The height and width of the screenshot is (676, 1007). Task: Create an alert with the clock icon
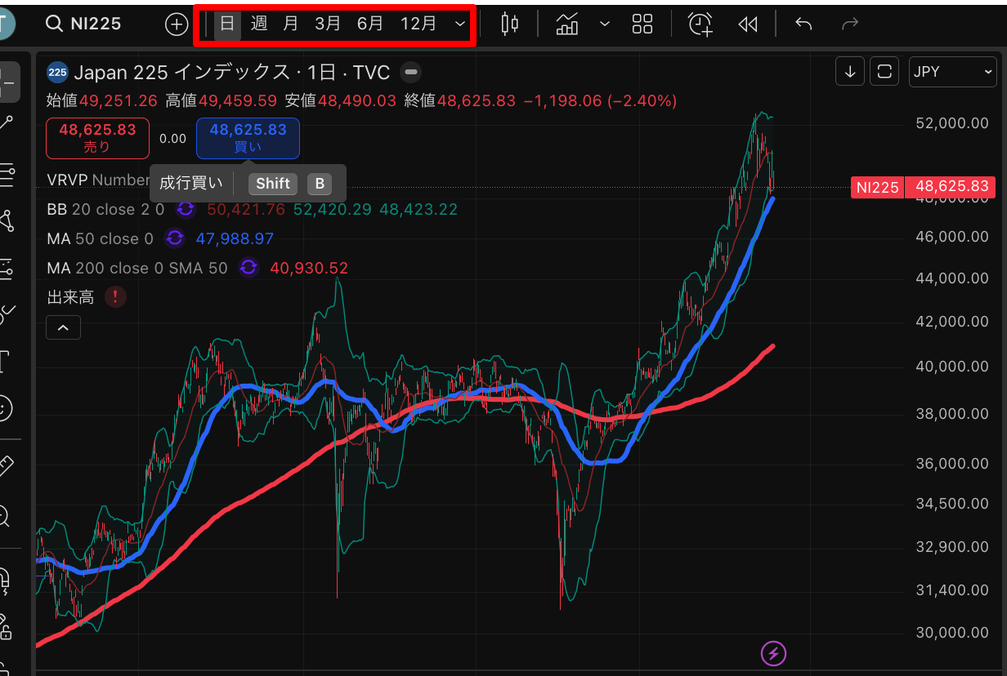click(700, 24)
